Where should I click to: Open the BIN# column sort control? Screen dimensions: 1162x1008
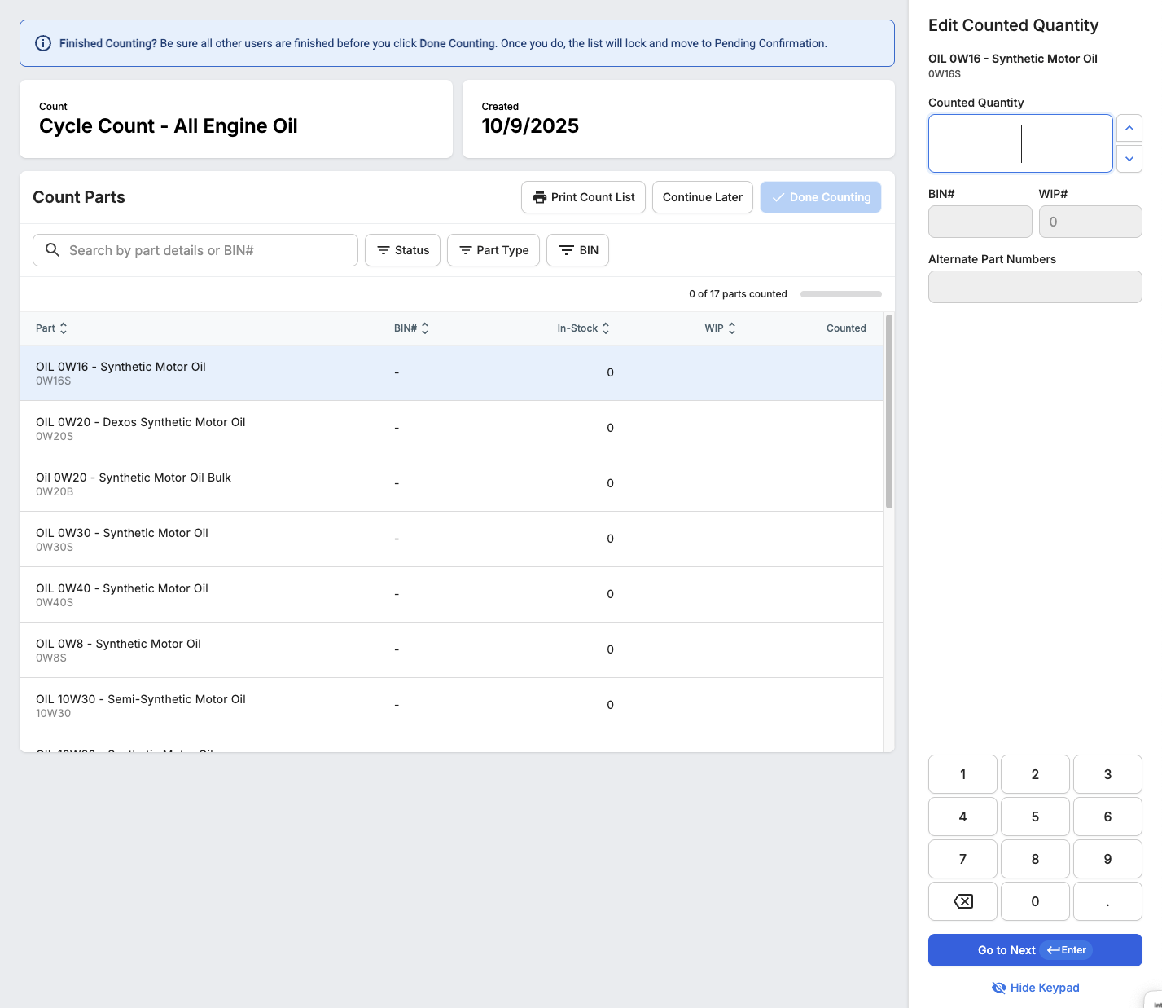[424, 328]
